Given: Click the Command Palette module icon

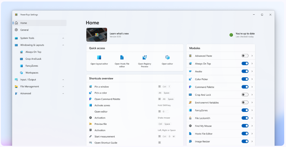Looking at the screenshot, I should pyautogui.click(x=190, y=87).
